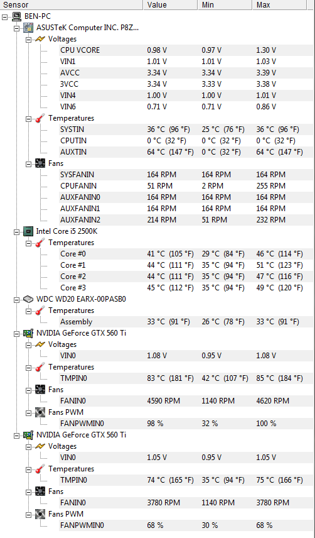Click the first GTX 560 Ti Fans icon

(x=40, y=390)
